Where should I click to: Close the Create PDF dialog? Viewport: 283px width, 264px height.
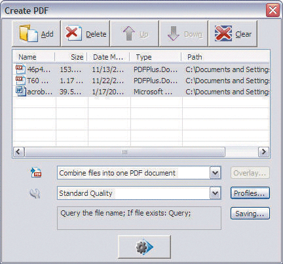pos(273,10)
